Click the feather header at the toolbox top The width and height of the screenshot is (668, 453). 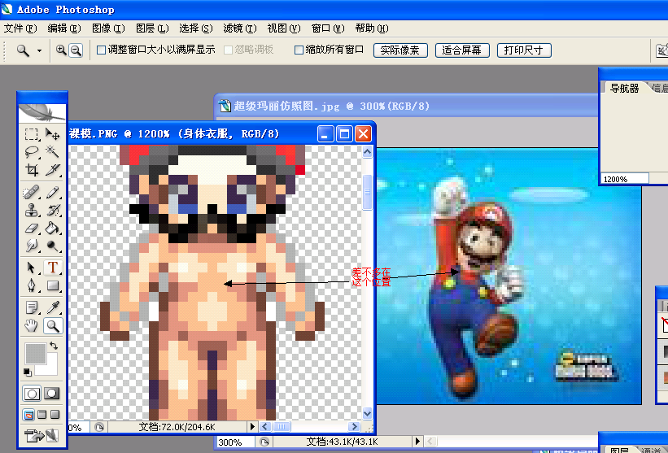coord(42,112)
